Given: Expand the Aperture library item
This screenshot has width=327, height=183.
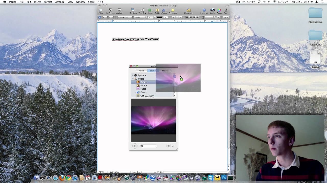Looking at the screenshot, I should tap(133, 75).
